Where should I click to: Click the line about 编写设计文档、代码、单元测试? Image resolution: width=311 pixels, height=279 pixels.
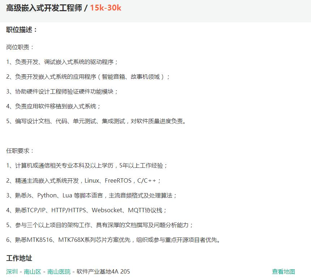(x=96, y=121)
